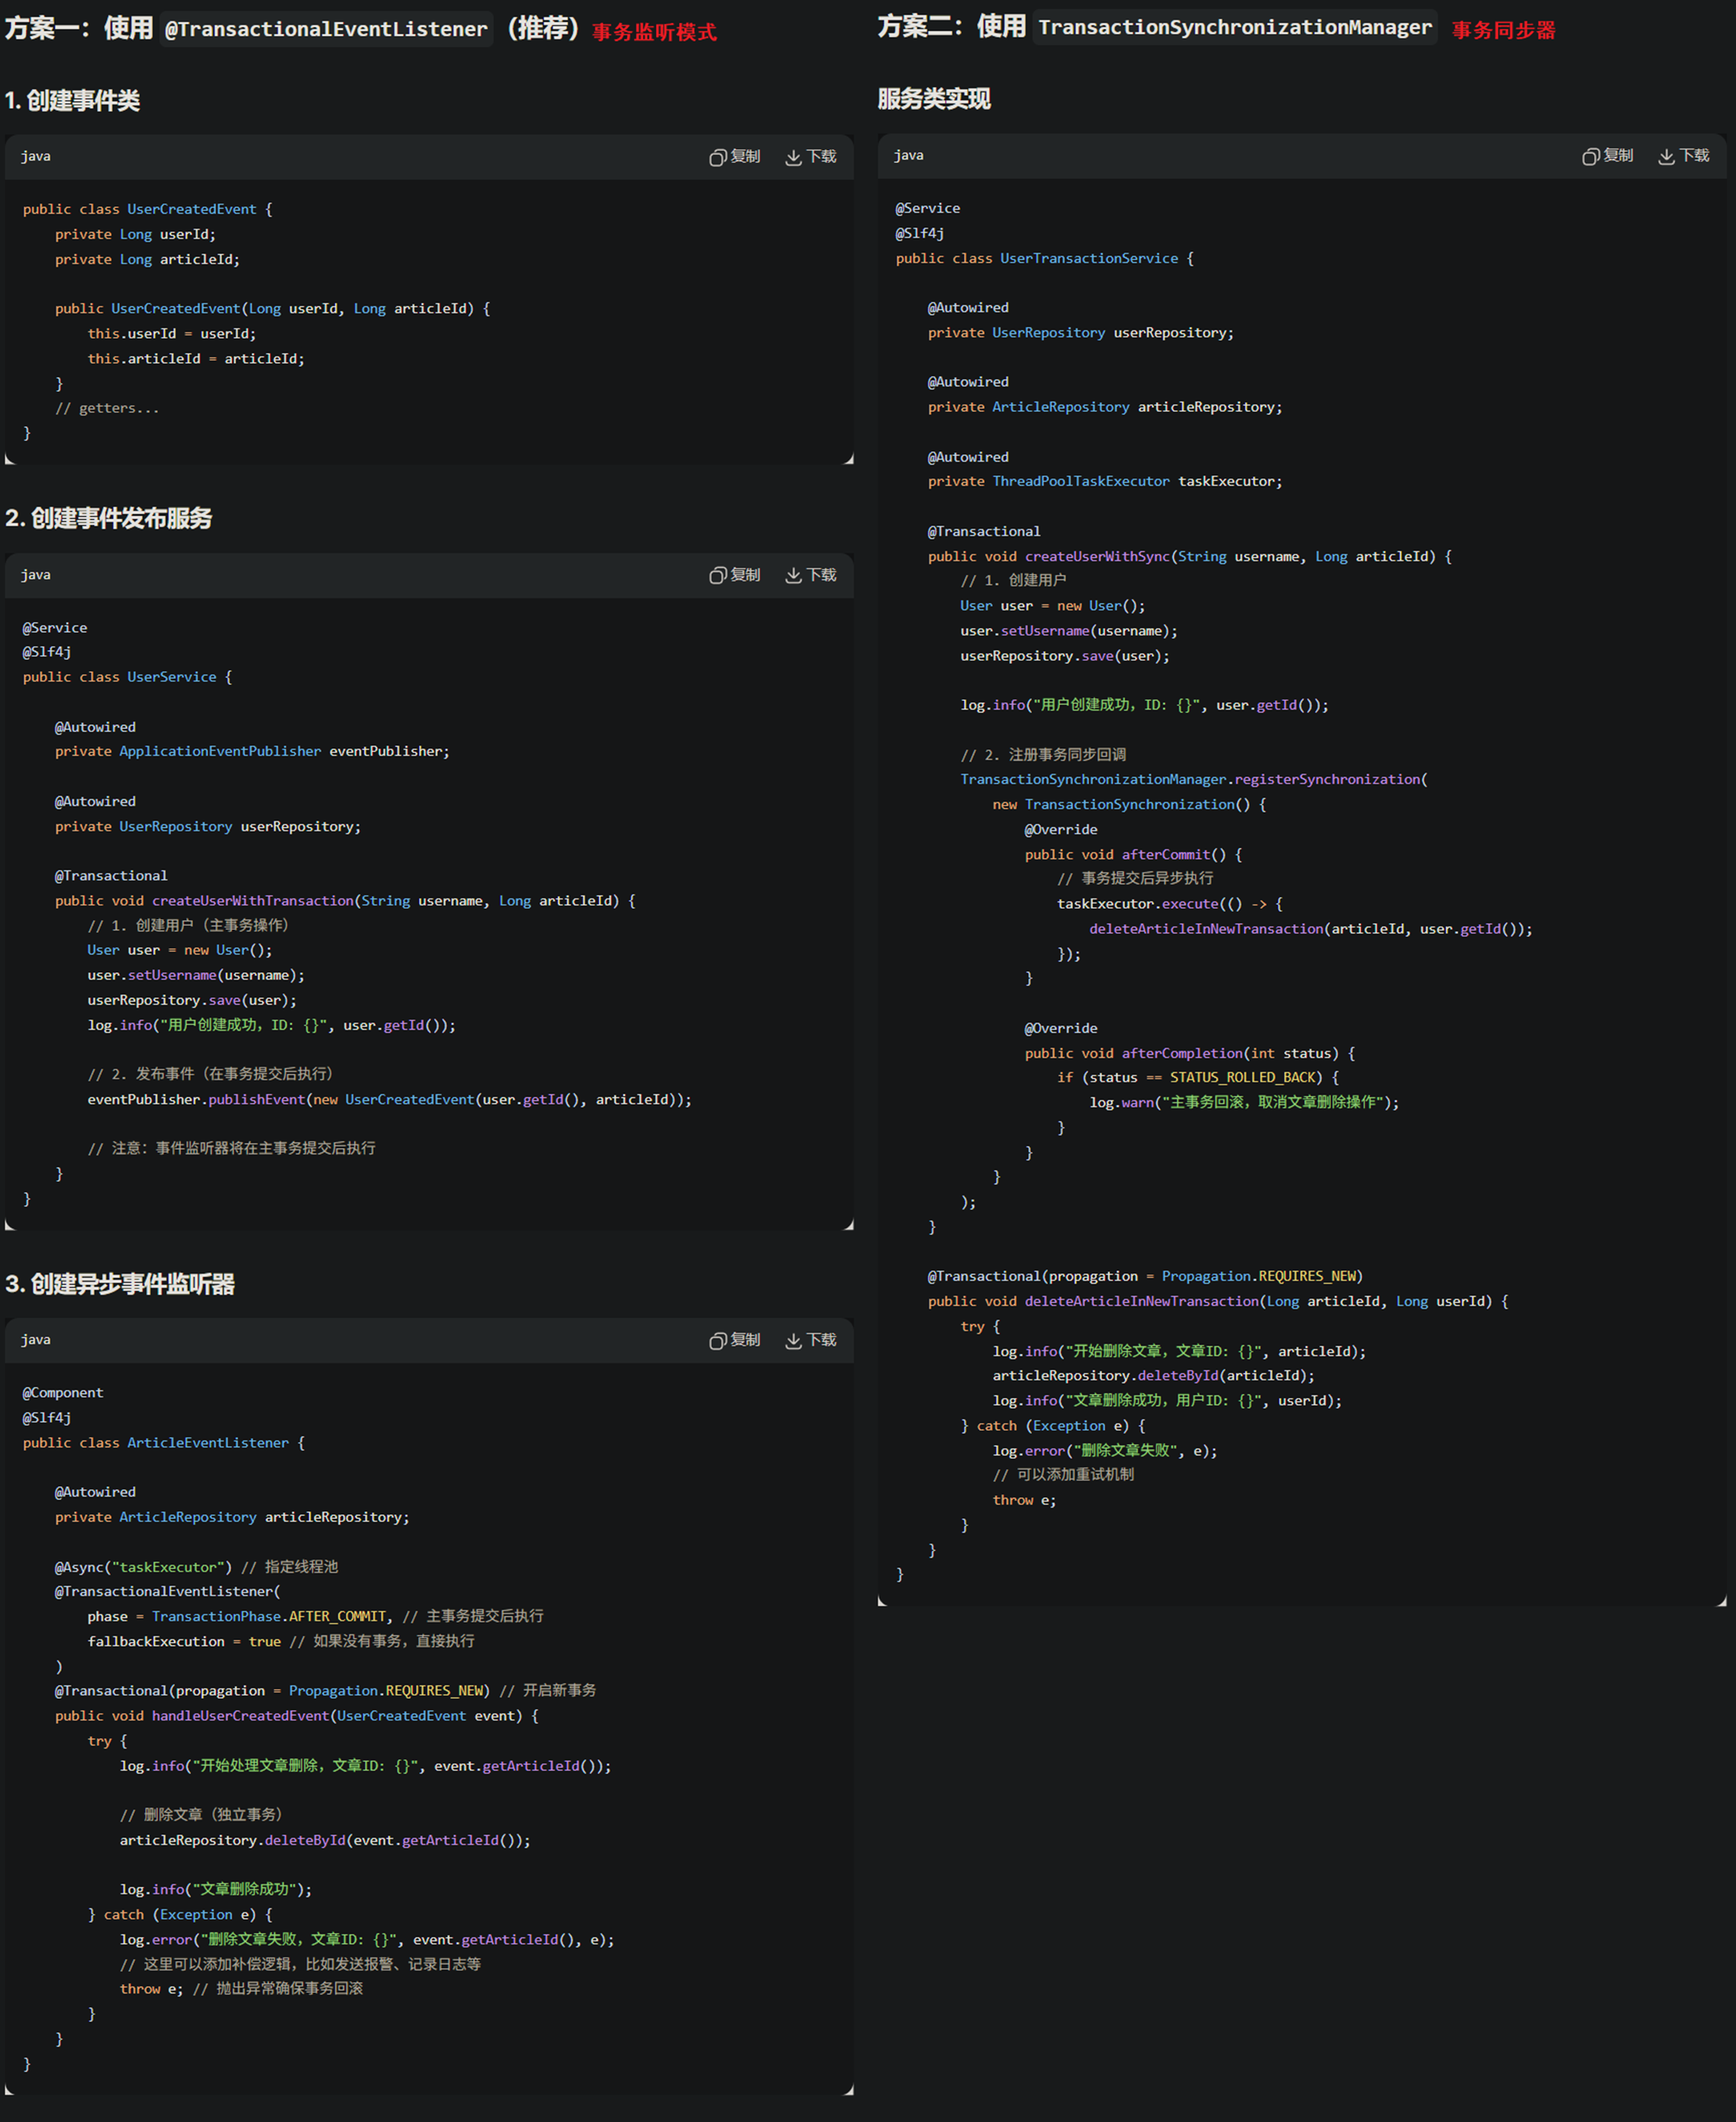The image size is (1736, 2122).
Task: Click the @TransactionalEventListener inline code in heading
Action: click(x=326, y=29)
